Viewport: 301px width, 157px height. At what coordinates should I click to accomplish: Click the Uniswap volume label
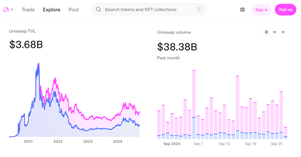[x=174, y=32]
